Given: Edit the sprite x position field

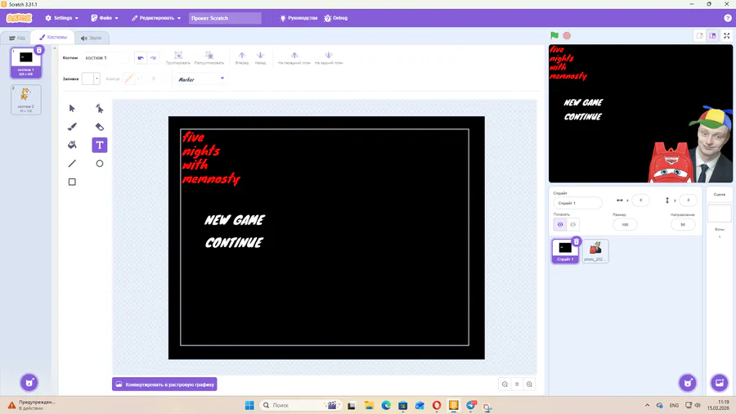Looking at the screenshot, I should tap(640, 200).
